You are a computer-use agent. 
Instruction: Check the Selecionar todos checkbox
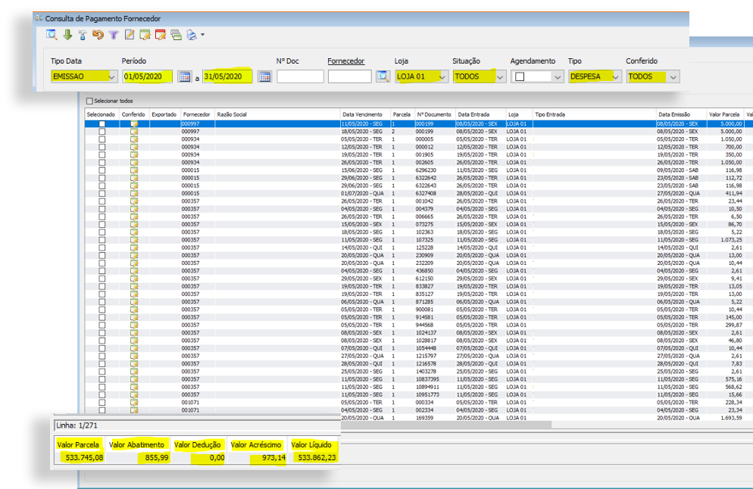pyautogui.click(x=89, y=101)
